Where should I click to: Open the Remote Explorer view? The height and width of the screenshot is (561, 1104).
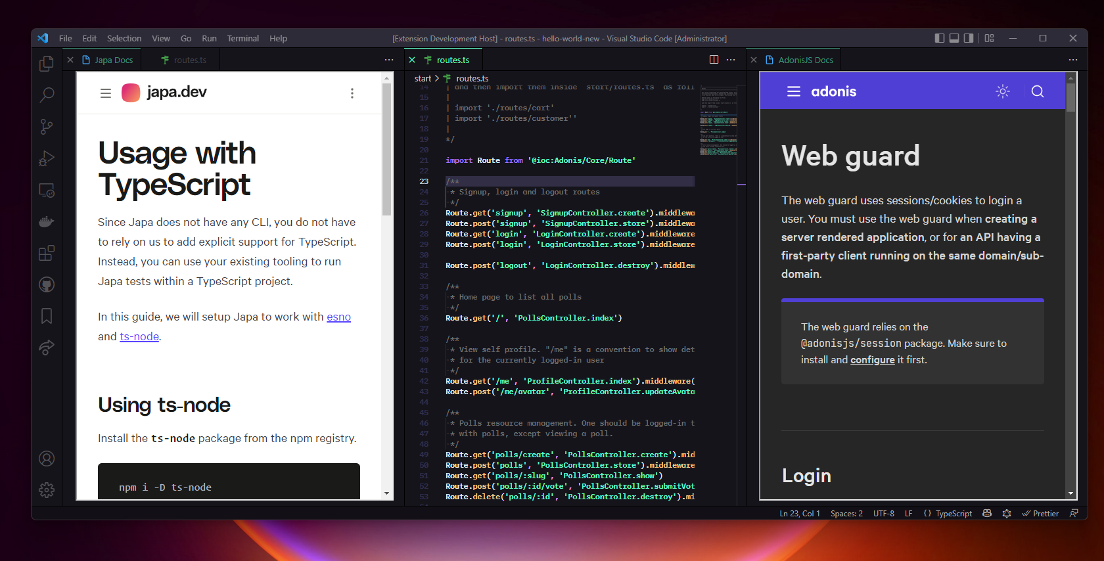click(47, 190)
